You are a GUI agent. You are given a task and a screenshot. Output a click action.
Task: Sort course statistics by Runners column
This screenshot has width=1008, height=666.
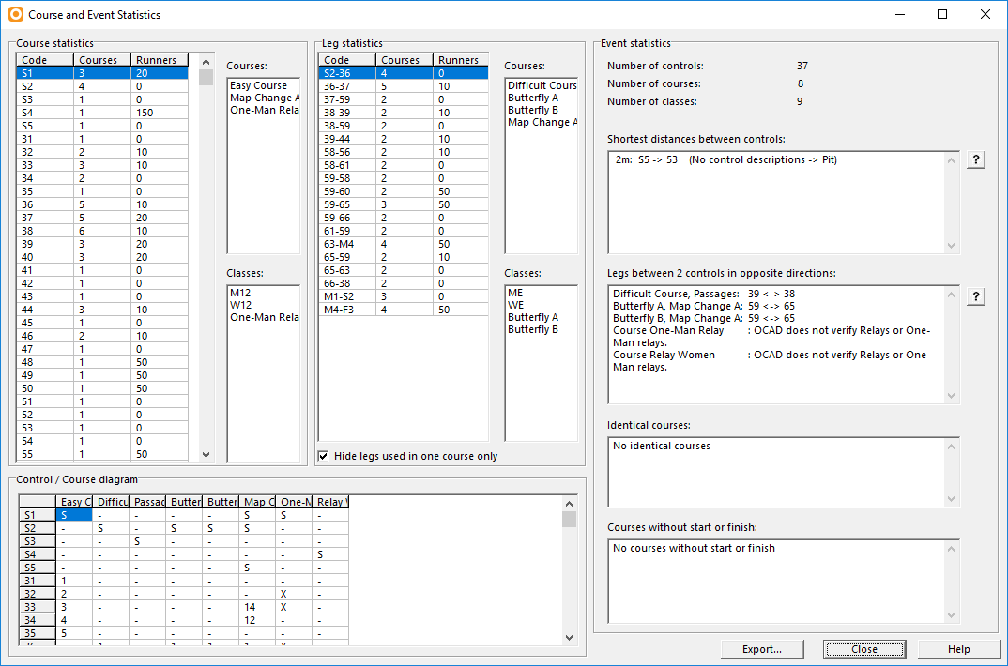(159, 60)
